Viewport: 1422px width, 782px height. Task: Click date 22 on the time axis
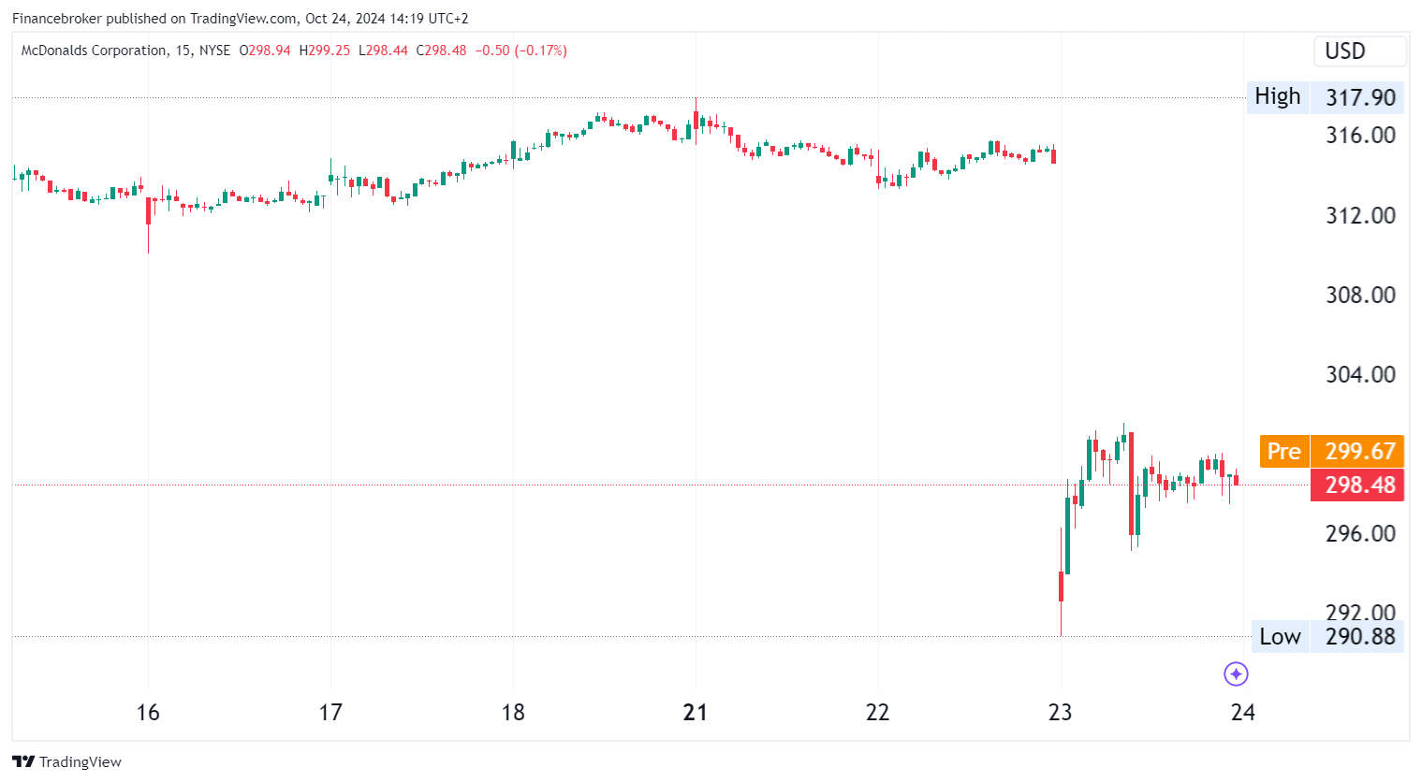click(878, 713)
